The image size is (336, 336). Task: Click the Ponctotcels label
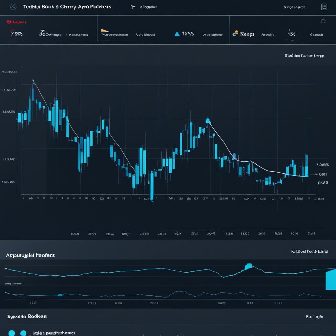(x=78, y=35)
